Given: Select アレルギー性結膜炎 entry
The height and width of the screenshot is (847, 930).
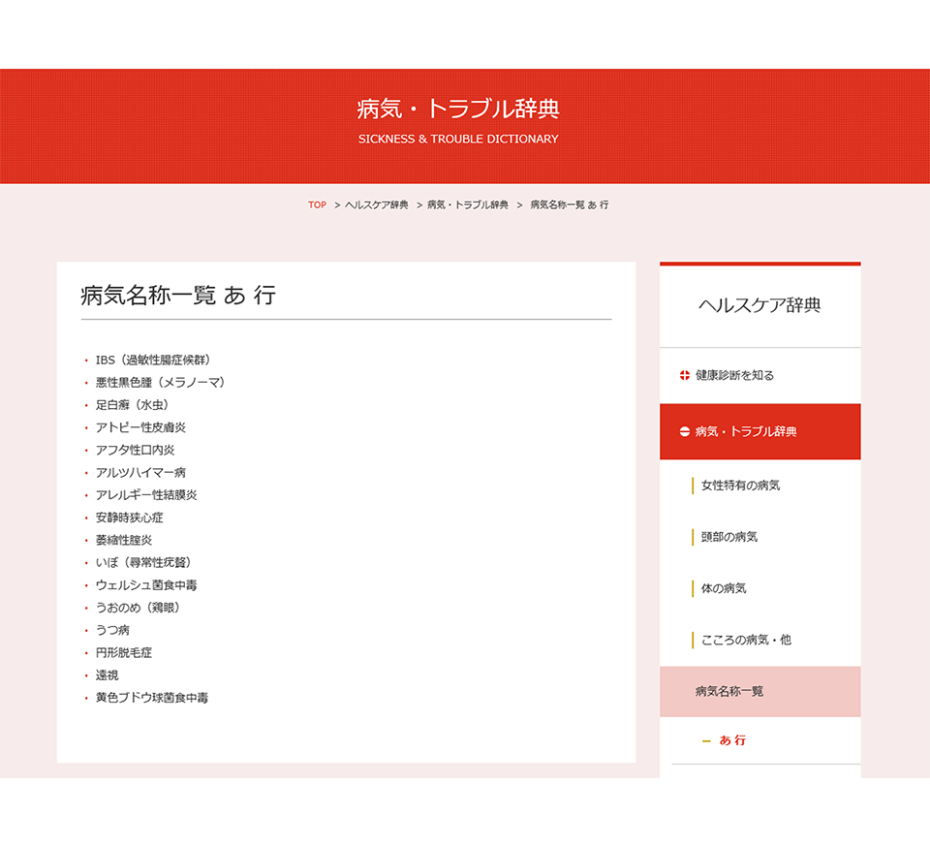Looking at the screenshot, I should [146, 495].
